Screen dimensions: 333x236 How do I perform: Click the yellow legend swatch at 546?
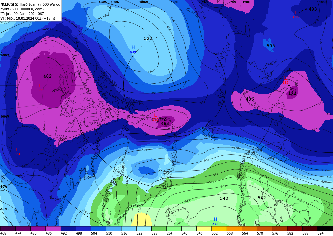204,229
